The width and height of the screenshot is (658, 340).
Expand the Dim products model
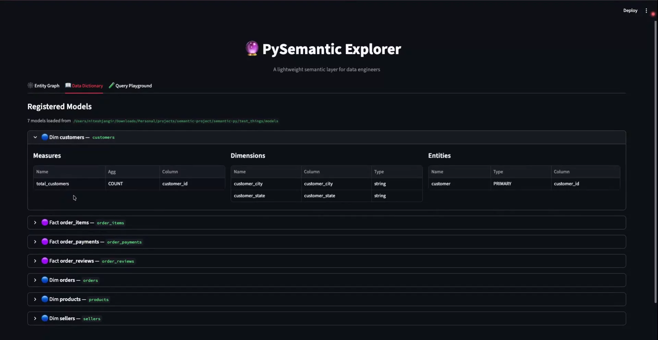coord(327,299)
